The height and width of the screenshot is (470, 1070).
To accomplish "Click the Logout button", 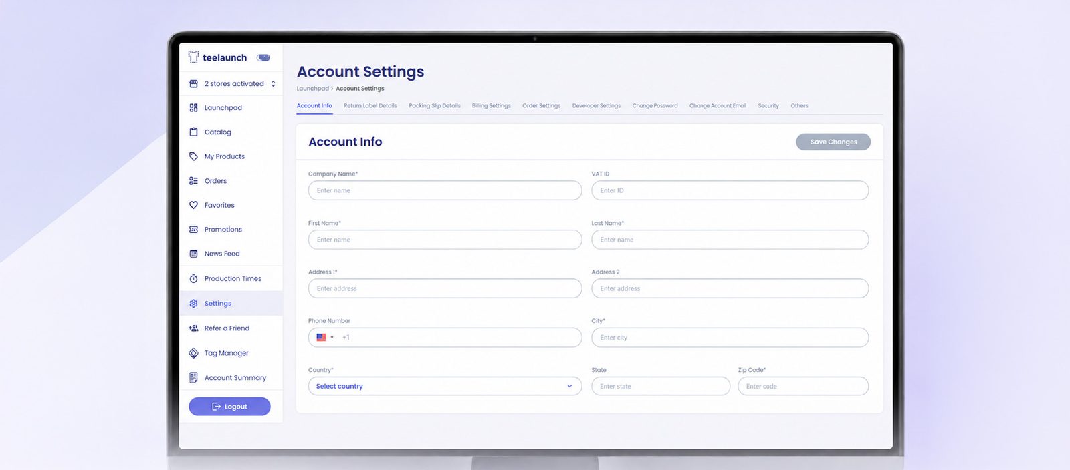I will [229, 407].
